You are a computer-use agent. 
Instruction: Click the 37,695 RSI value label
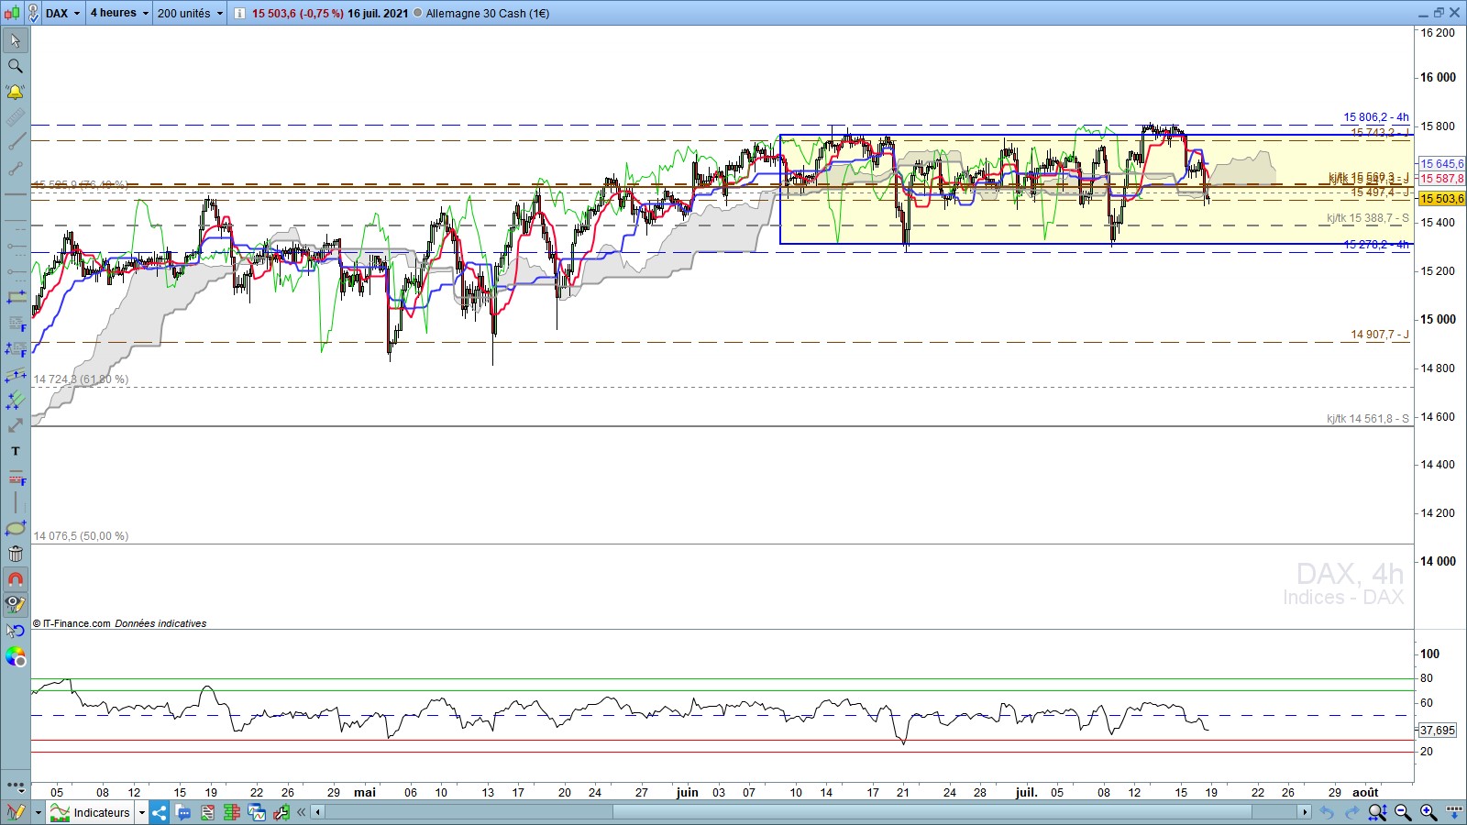tap(1437, 731)
